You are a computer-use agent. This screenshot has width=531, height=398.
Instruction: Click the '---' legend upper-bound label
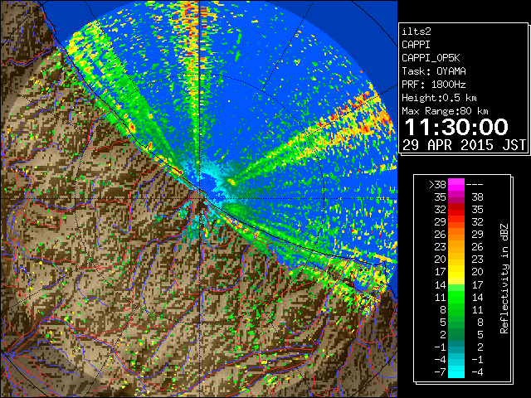[x=475, y=185]
